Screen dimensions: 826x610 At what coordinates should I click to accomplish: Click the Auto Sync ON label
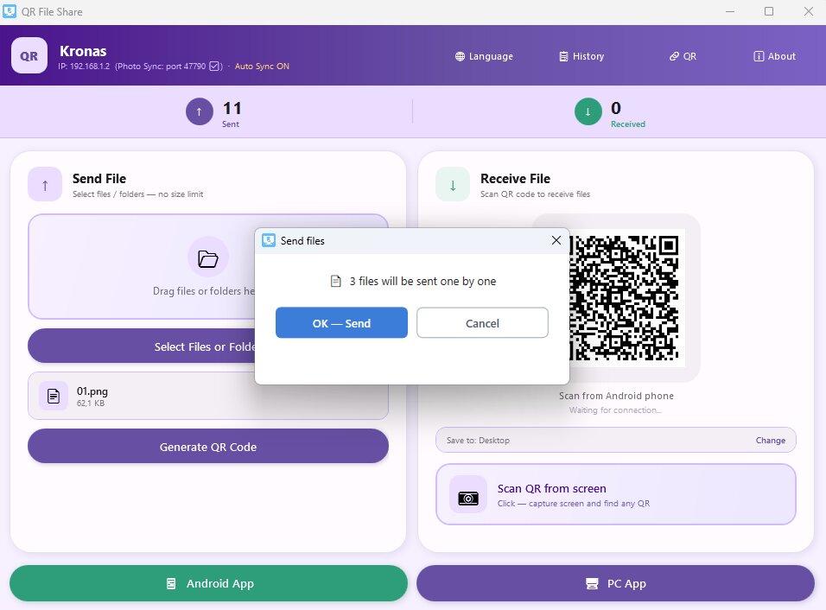262,67
